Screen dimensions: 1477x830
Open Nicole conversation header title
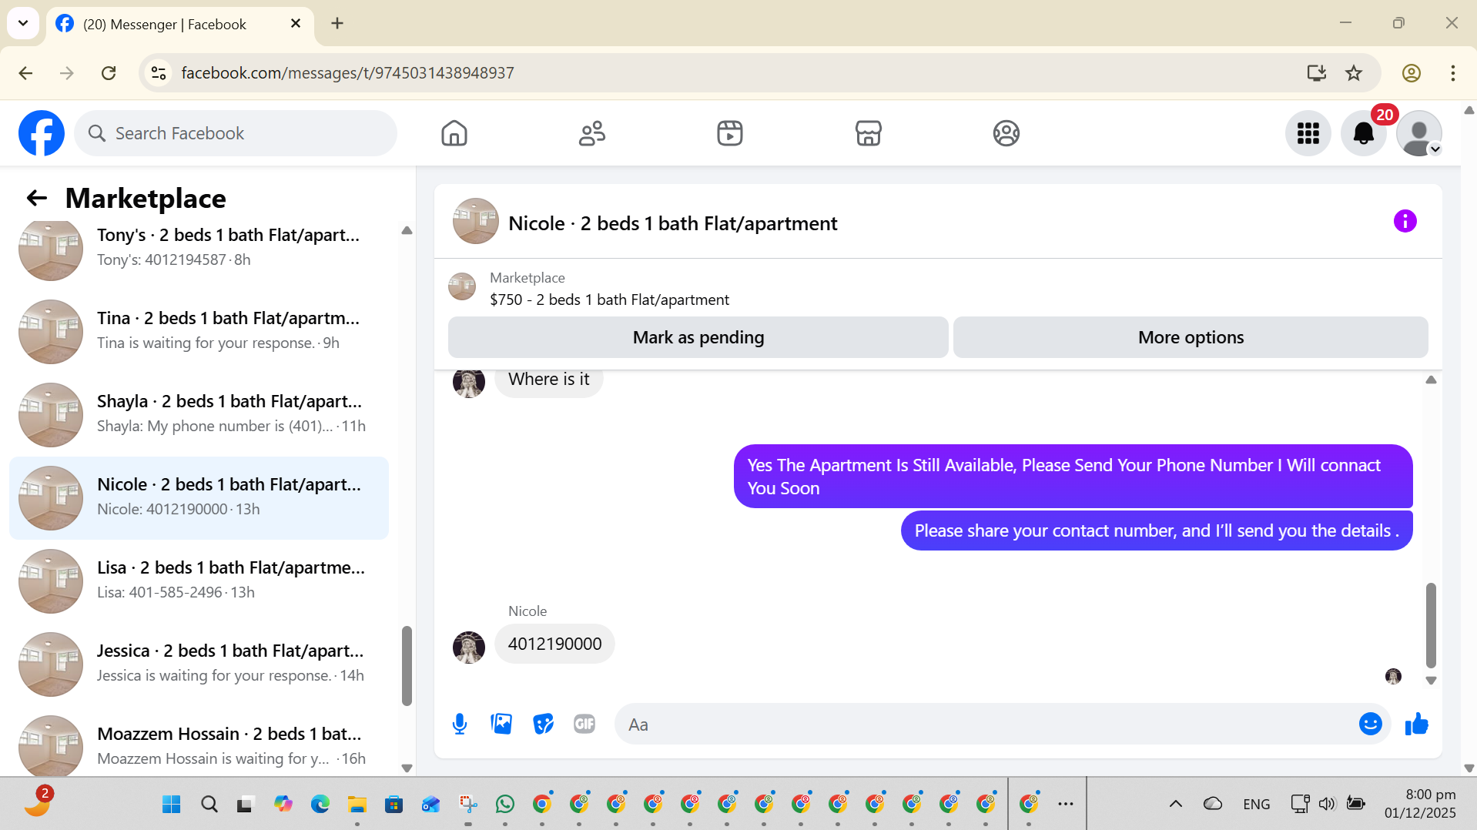pos(672,223)
